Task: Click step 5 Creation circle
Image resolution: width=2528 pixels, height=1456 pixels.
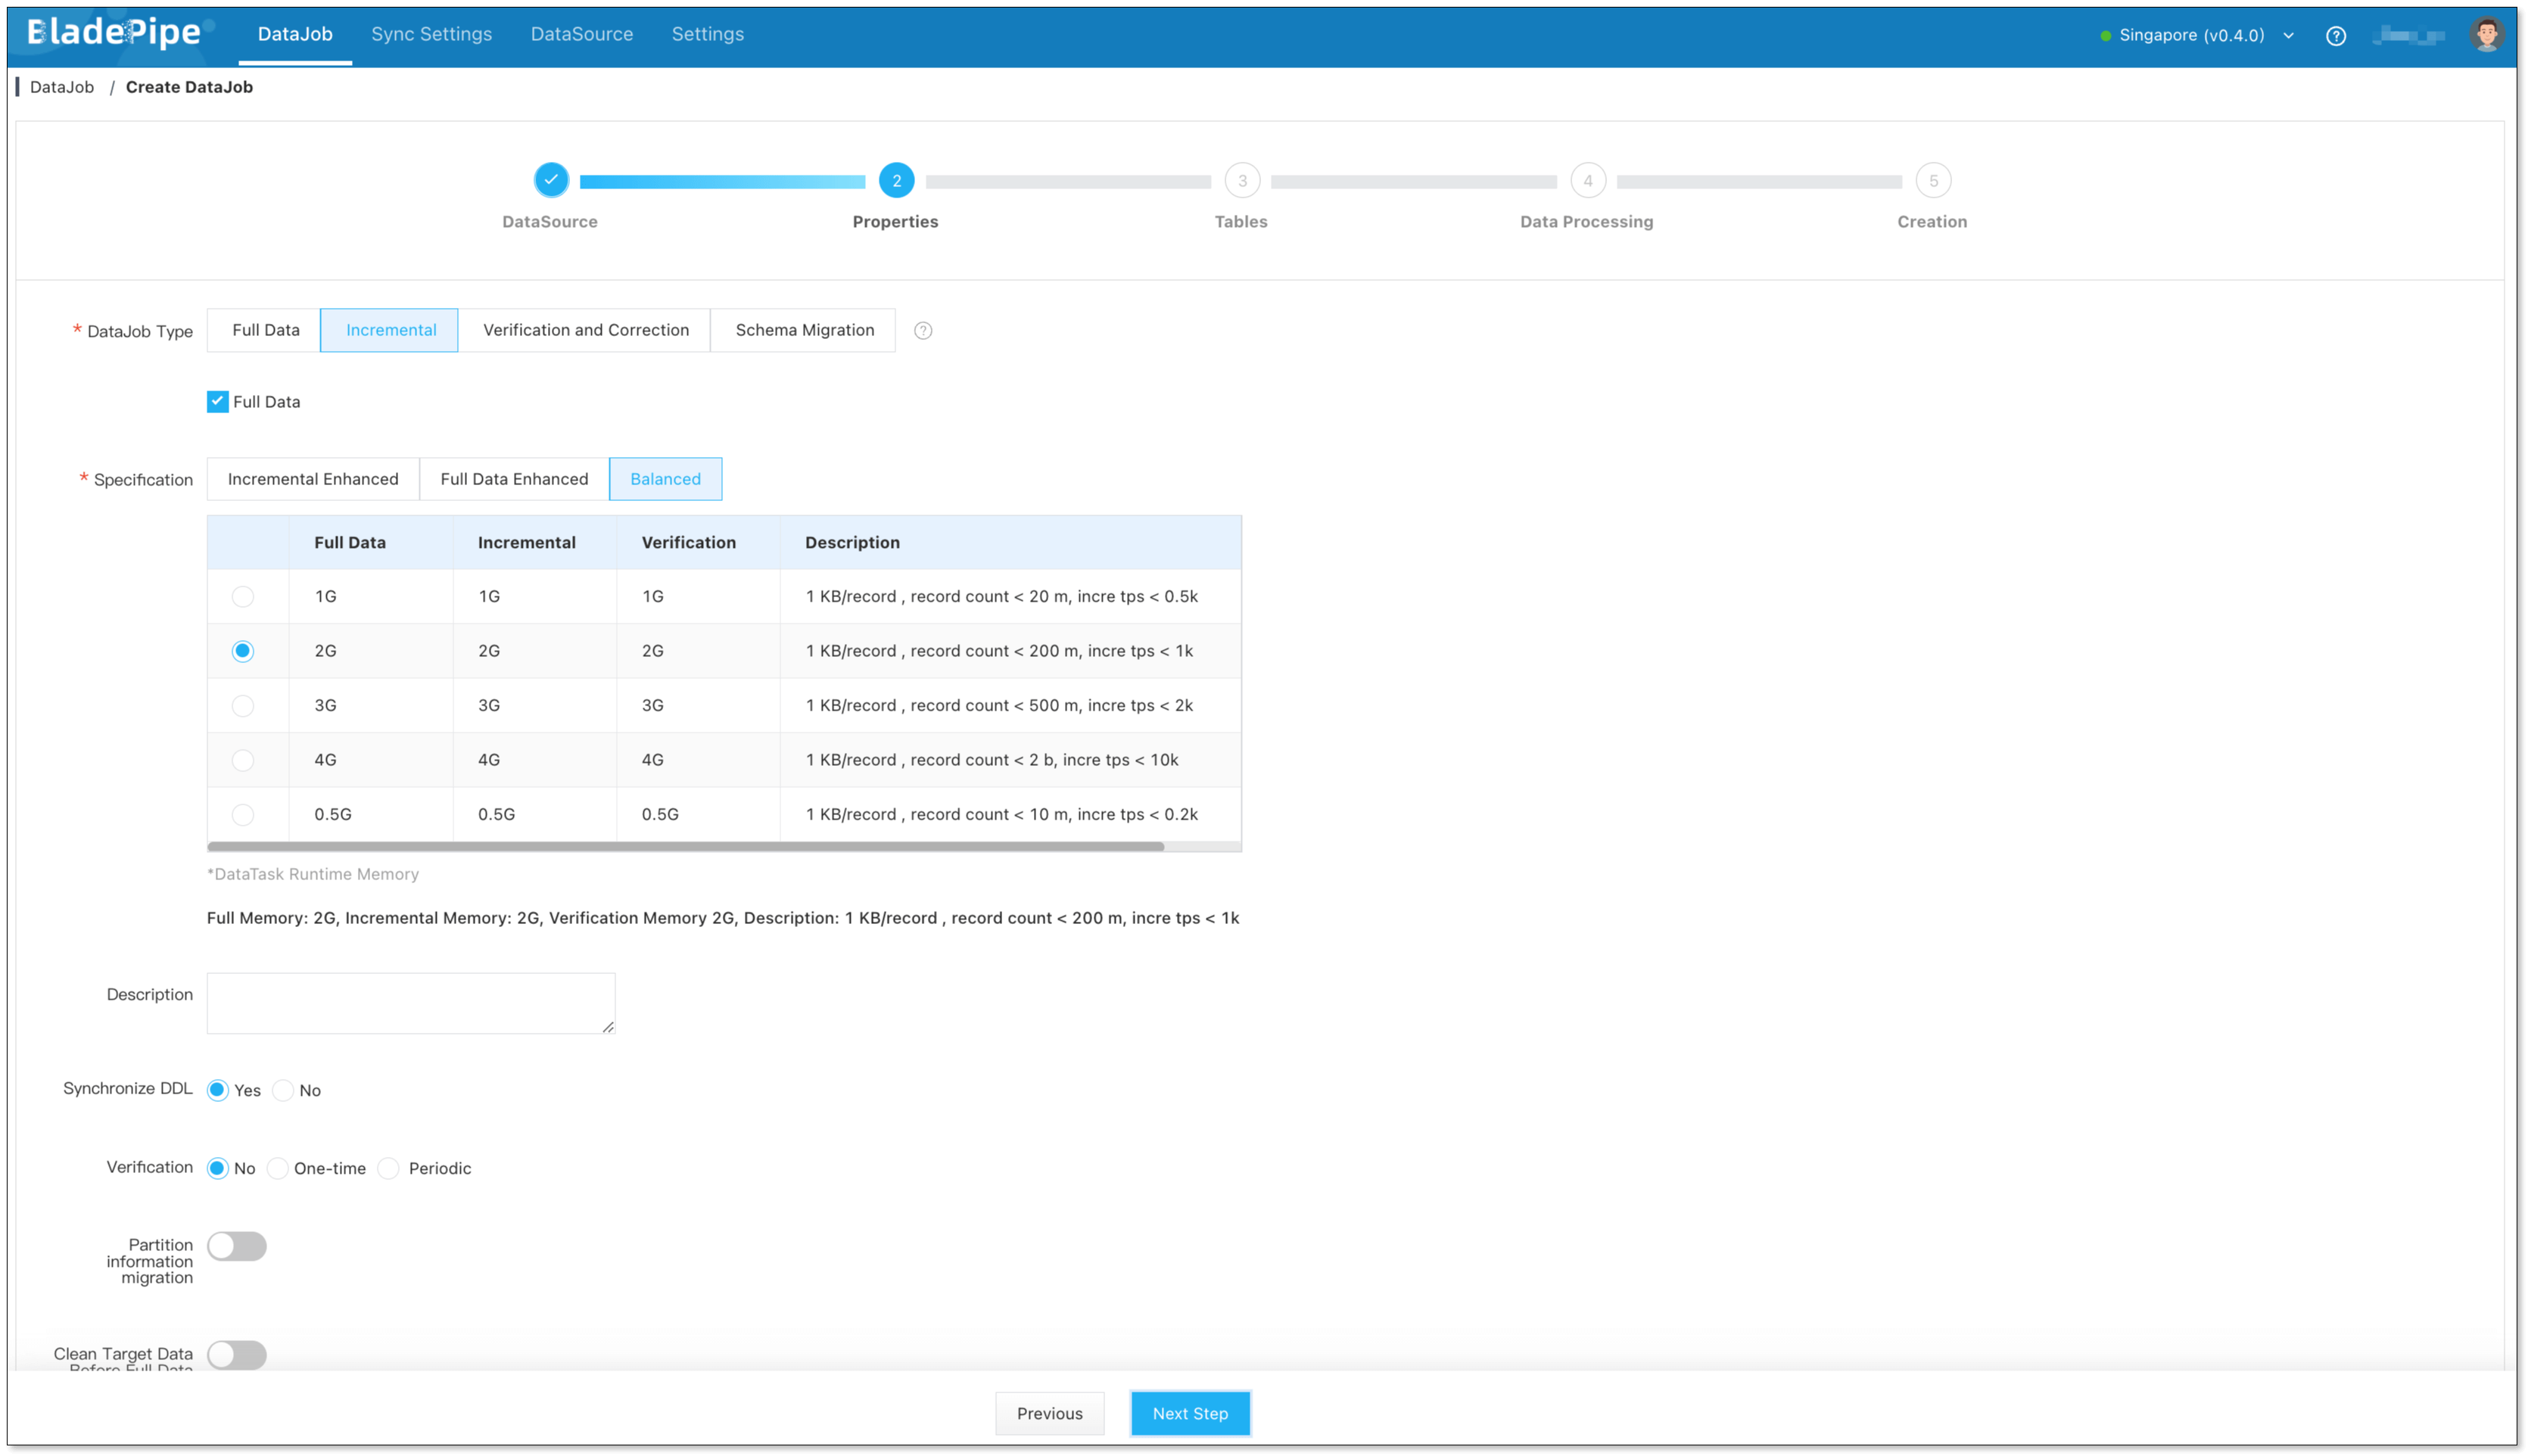Action: click(1933, 181)
